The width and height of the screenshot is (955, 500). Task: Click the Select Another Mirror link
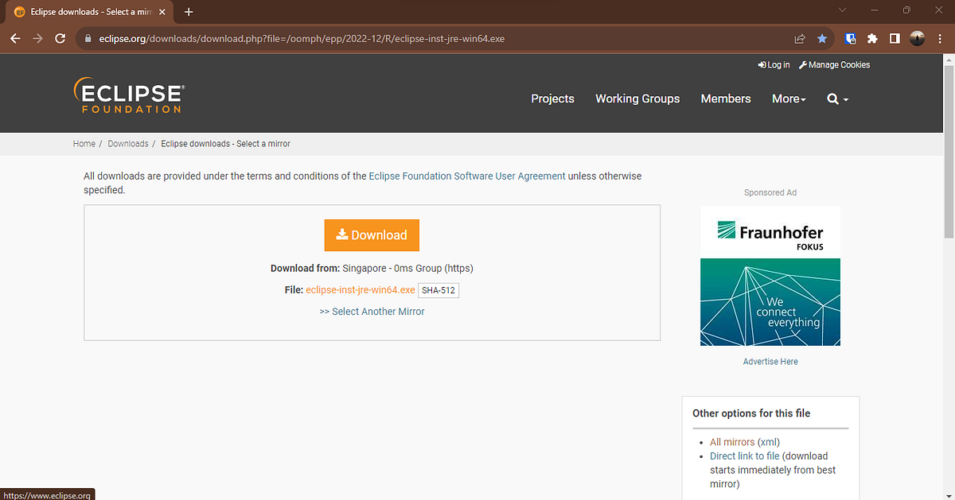point(372,311)
